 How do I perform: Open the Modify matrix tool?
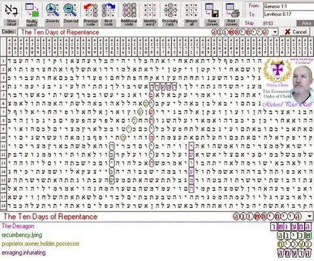click(32, 10)
